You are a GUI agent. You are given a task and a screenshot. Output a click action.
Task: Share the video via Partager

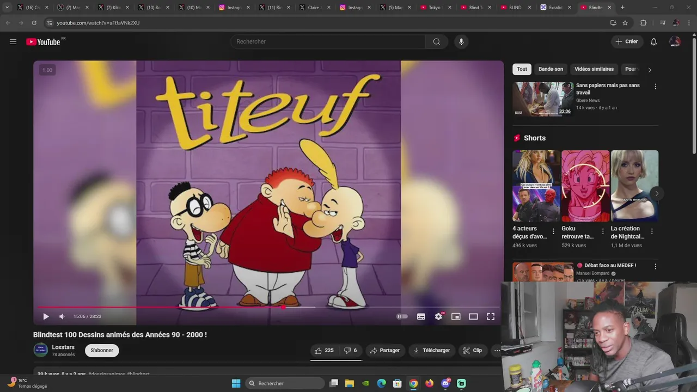385,351
